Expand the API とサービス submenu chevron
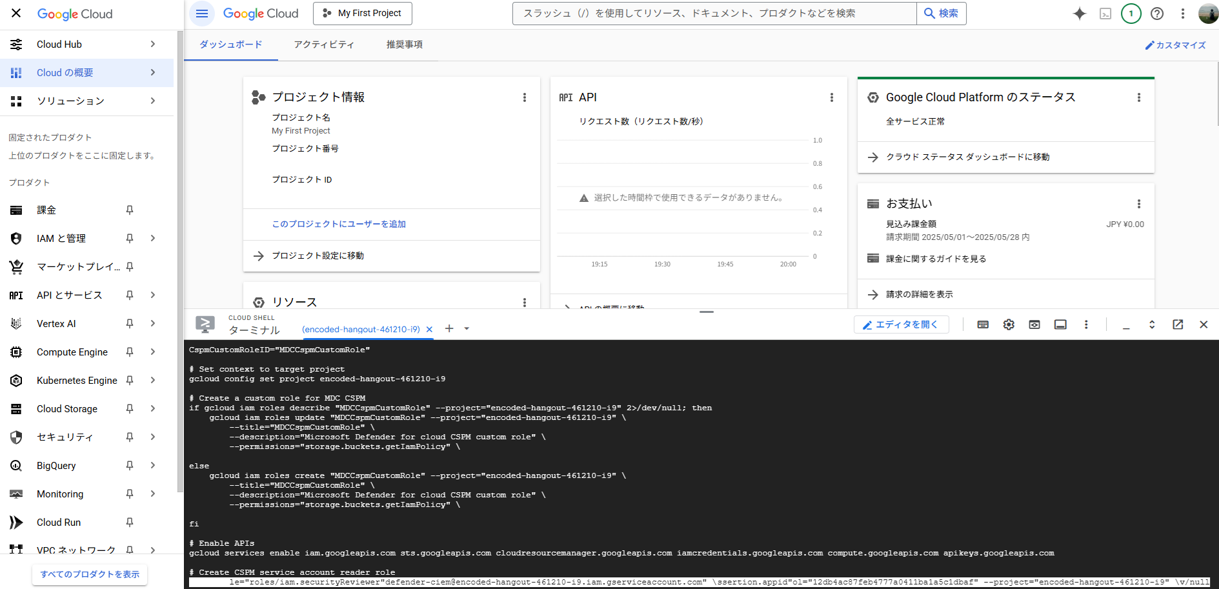 [153, 295]
